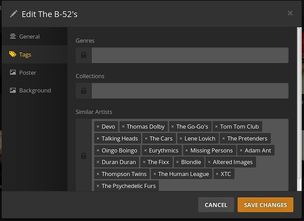Click into the Genres input field
Screen dimensions: 304x221
(x=190, y=55)
